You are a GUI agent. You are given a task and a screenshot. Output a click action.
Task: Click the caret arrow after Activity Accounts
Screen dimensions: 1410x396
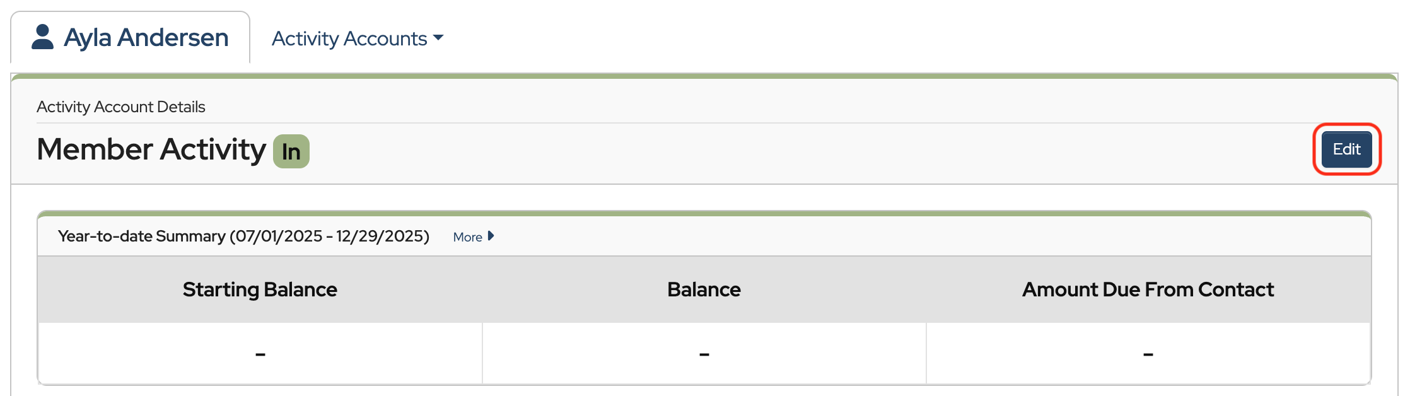(x=439, y=38)
